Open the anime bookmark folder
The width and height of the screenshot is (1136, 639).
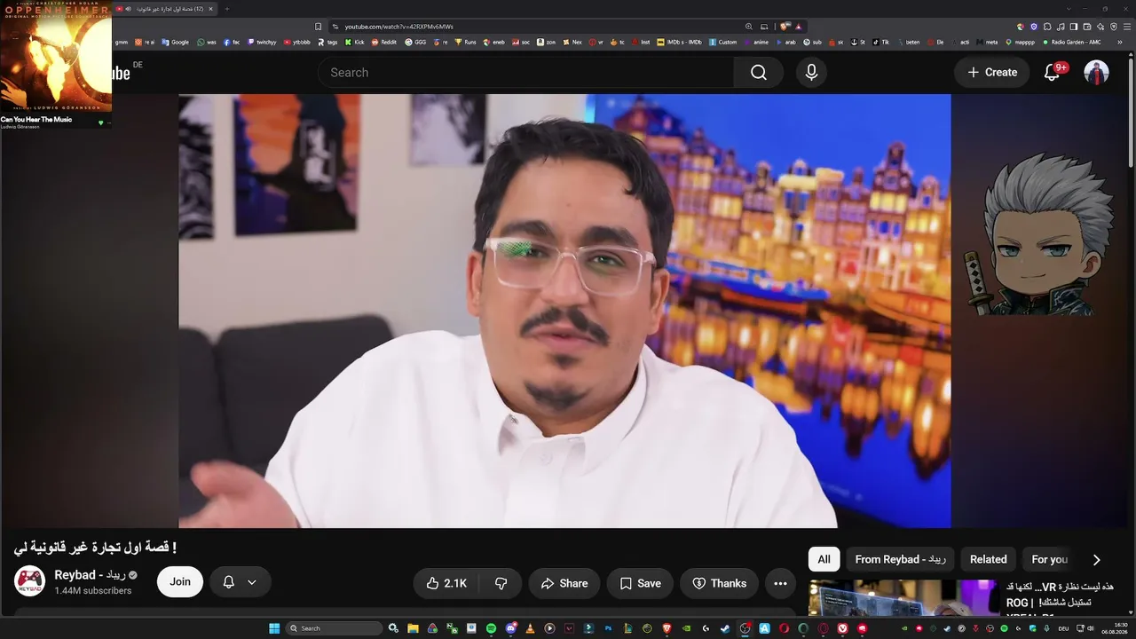pyautogui.click(x=756, y=42)
